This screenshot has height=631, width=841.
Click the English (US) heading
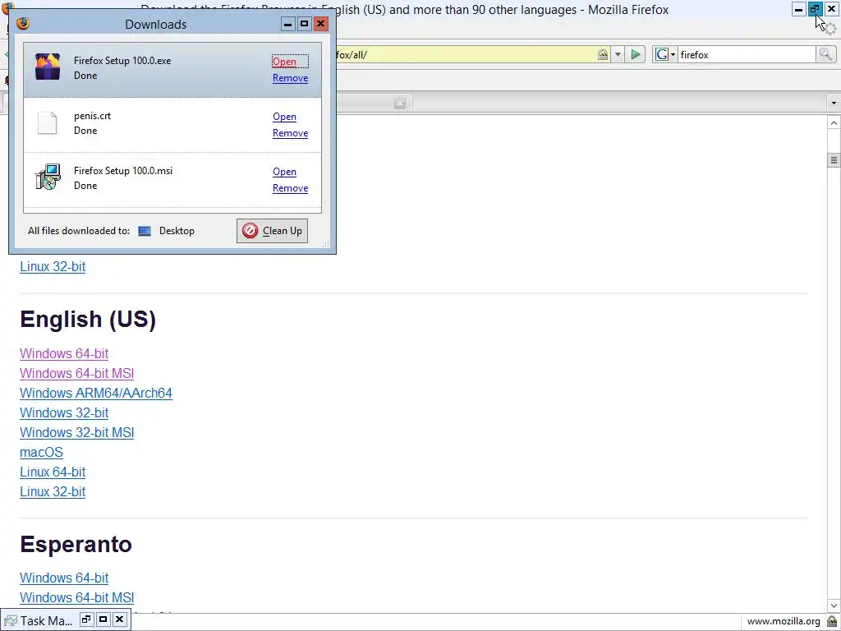[x=88, y=320]
